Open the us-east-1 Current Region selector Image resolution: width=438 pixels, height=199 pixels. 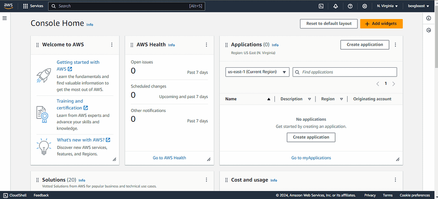click(x=257, y=72)
